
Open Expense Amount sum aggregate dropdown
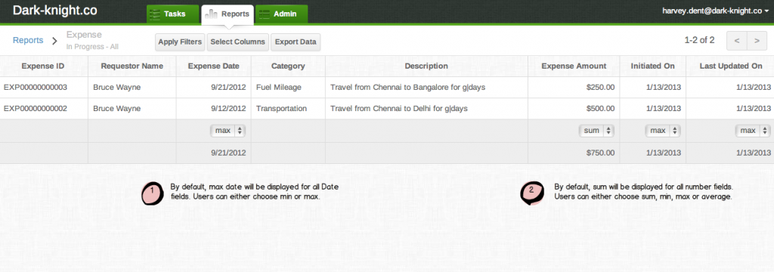coord(596,131)
